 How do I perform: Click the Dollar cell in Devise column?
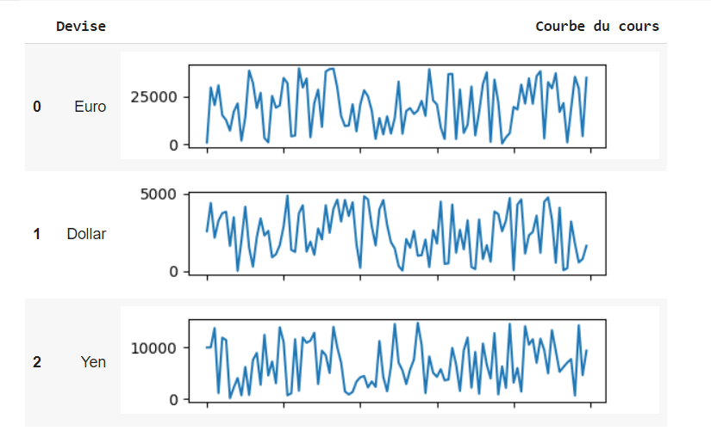click(86, 233)
